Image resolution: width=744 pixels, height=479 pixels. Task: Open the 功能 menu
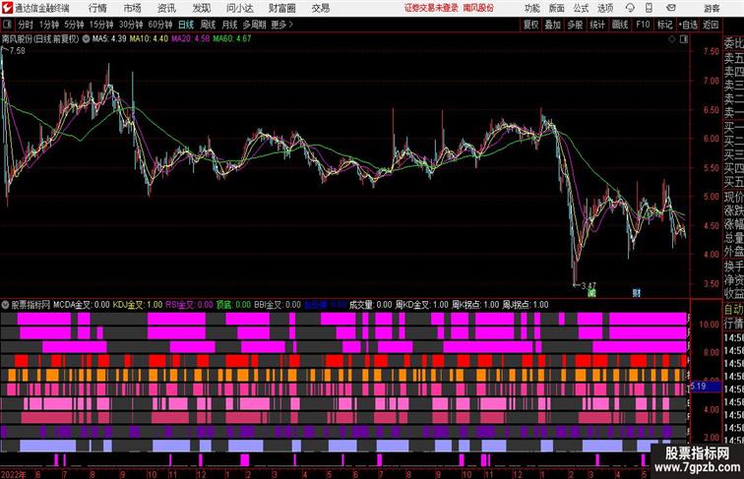[531, 8]
